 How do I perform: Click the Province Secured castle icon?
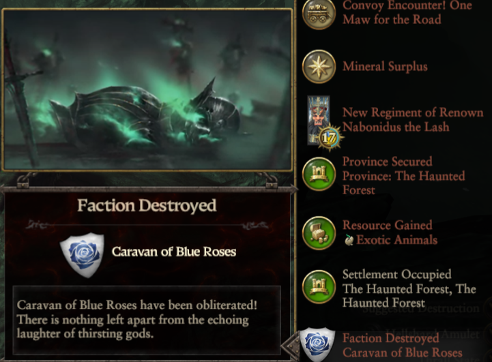point(319,174)
